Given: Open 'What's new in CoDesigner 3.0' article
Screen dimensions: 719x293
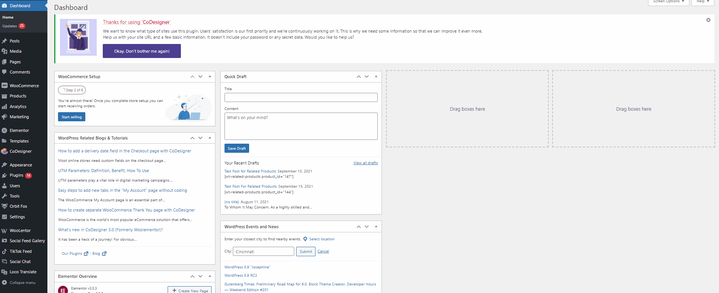Looking at the screenshot, I should (110, 230).
